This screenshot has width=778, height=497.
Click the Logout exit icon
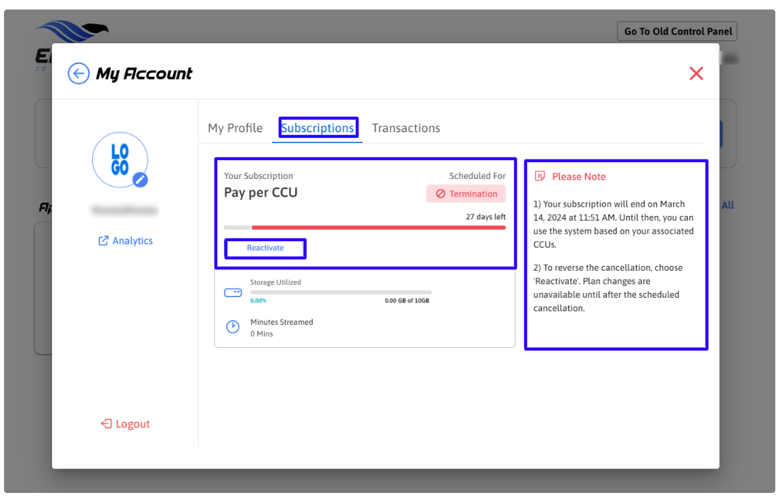(x=106, y=424)
